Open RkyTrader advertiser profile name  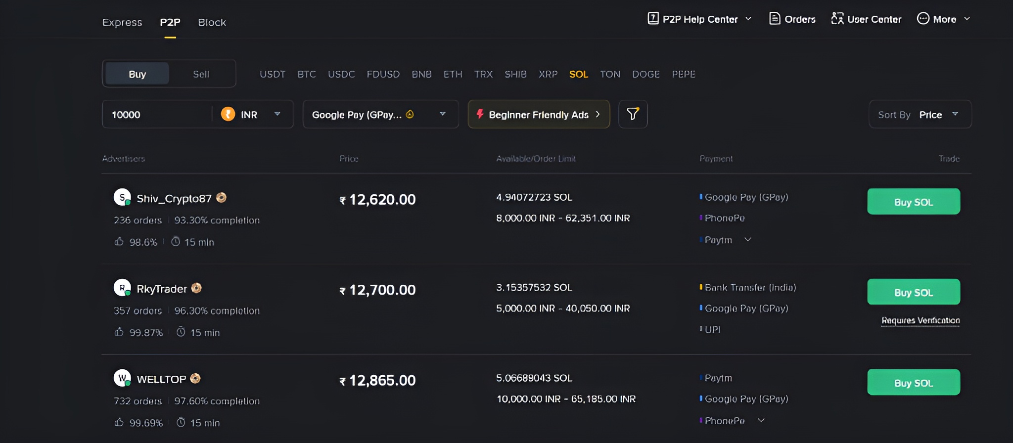(x=162, y=289)
